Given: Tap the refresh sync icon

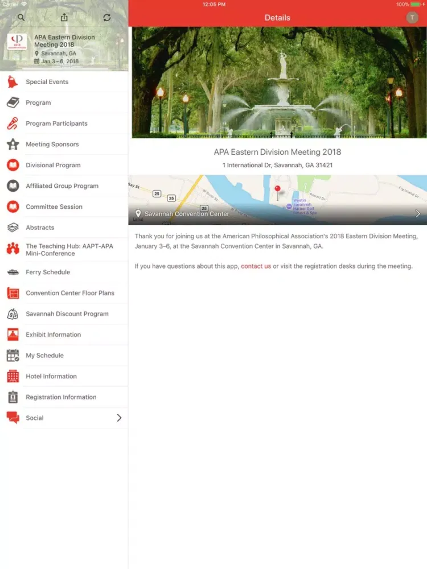Looking at the screenshot, I should point(107,18).
